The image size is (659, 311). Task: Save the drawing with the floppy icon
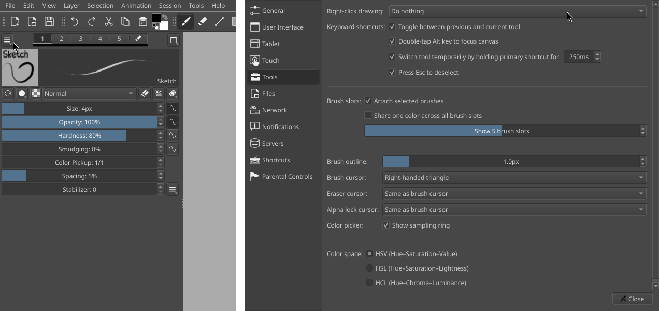pos(49,21)
